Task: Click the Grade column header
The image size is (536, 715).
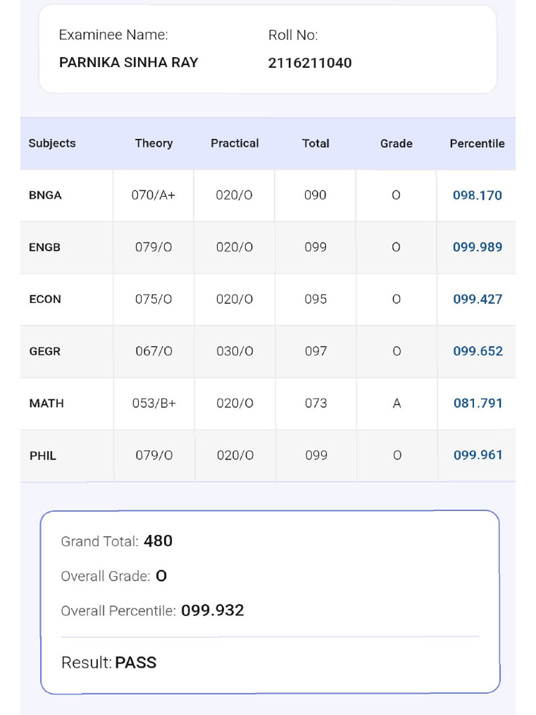Action: click(396, 143)
